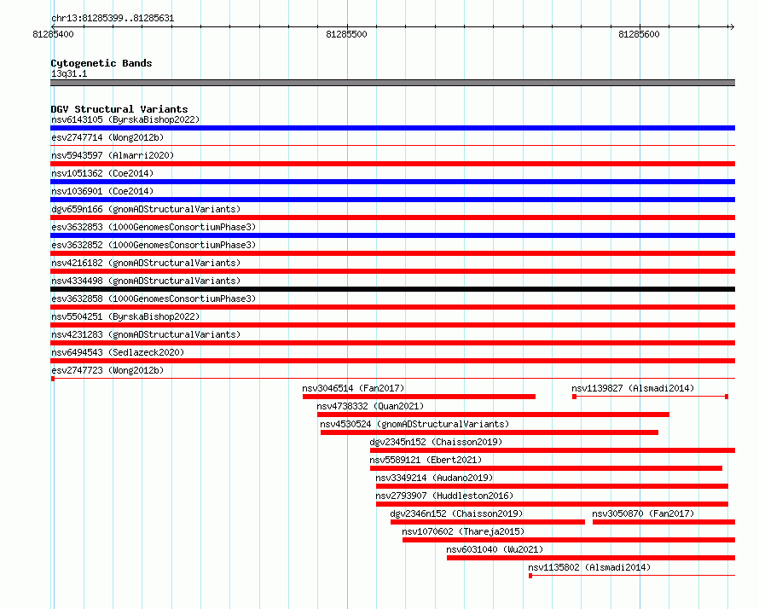Image resolution: width=759 pixels, height=609 pixels.
Task: Click nsv1070602 (Thareja2015) label
Action: click(463, 531)
